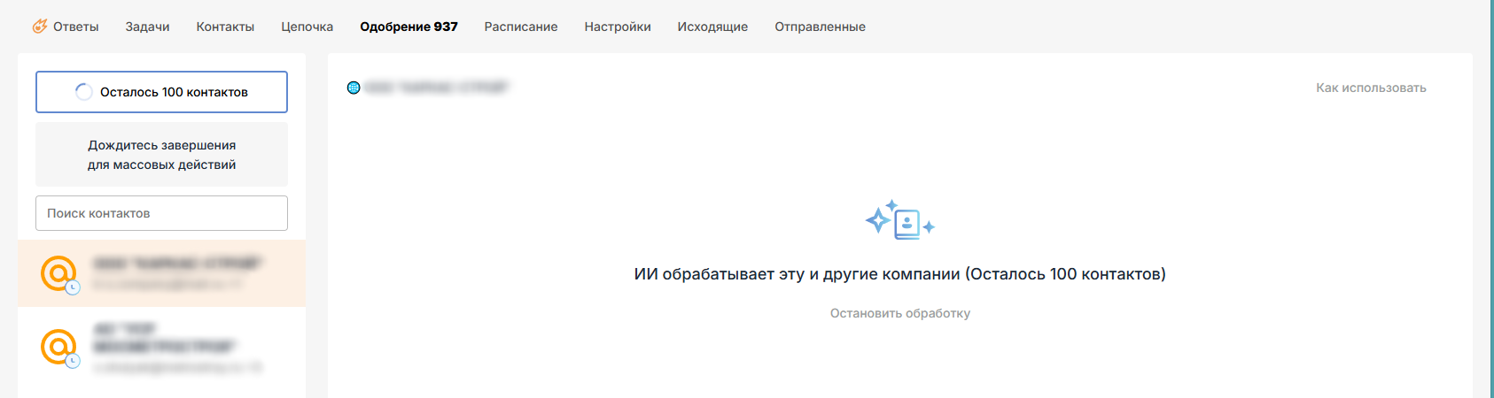Click clock badge on highlighted contact

pos(73,287)
